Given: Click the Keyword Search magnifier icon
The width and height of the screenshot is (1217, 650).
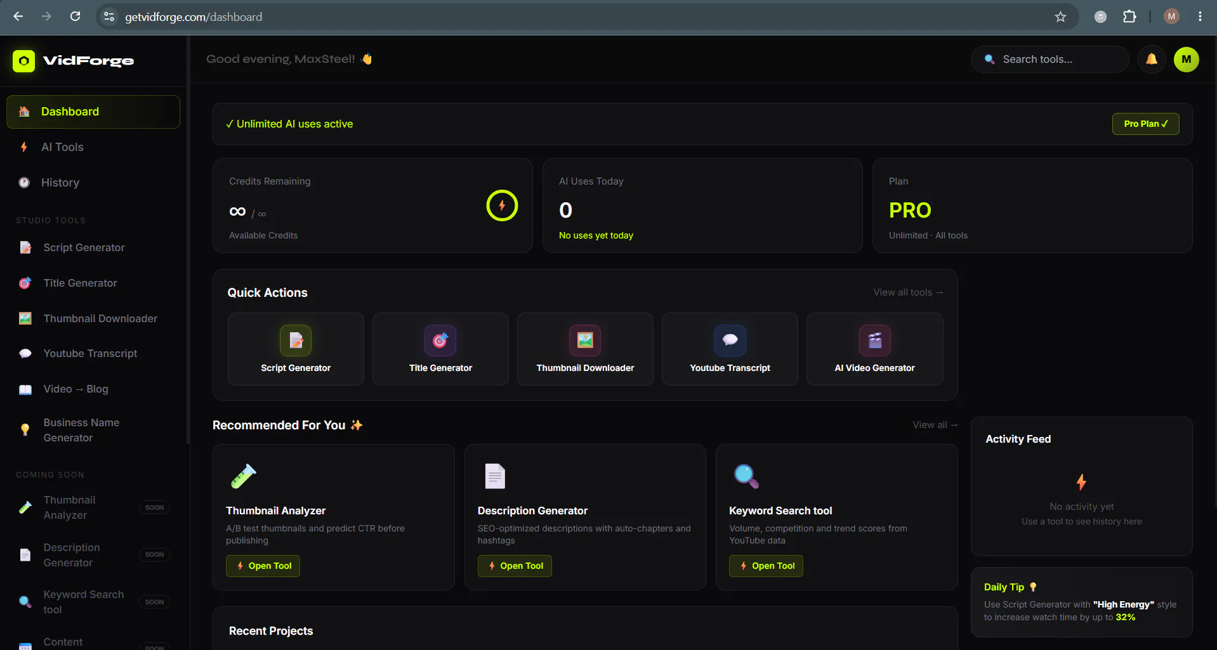Looking at the screenshot, I should pos(746,476).
